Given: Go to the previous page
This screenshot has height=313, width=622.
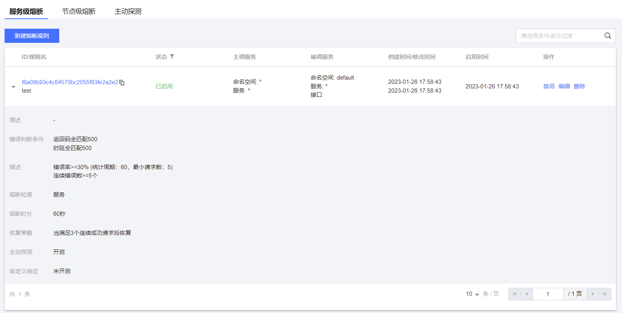Looking at the screenshot, I should [526, 294].
